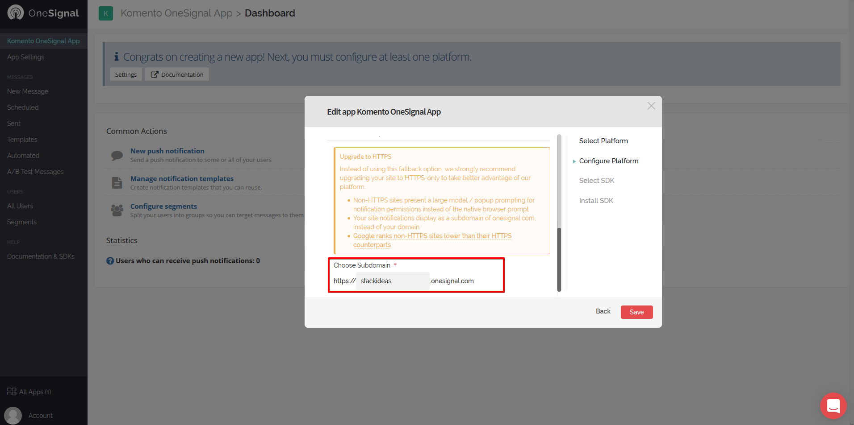
Task: Click the 'Dashboard' breadcrumb title
Action: coord(270,13)
